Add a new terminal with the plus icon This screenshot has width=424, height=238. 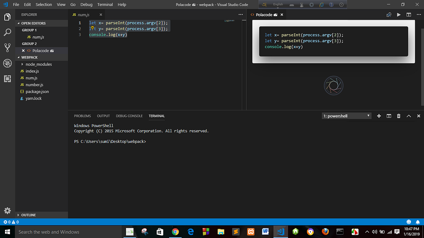click(x=379, y=116)
